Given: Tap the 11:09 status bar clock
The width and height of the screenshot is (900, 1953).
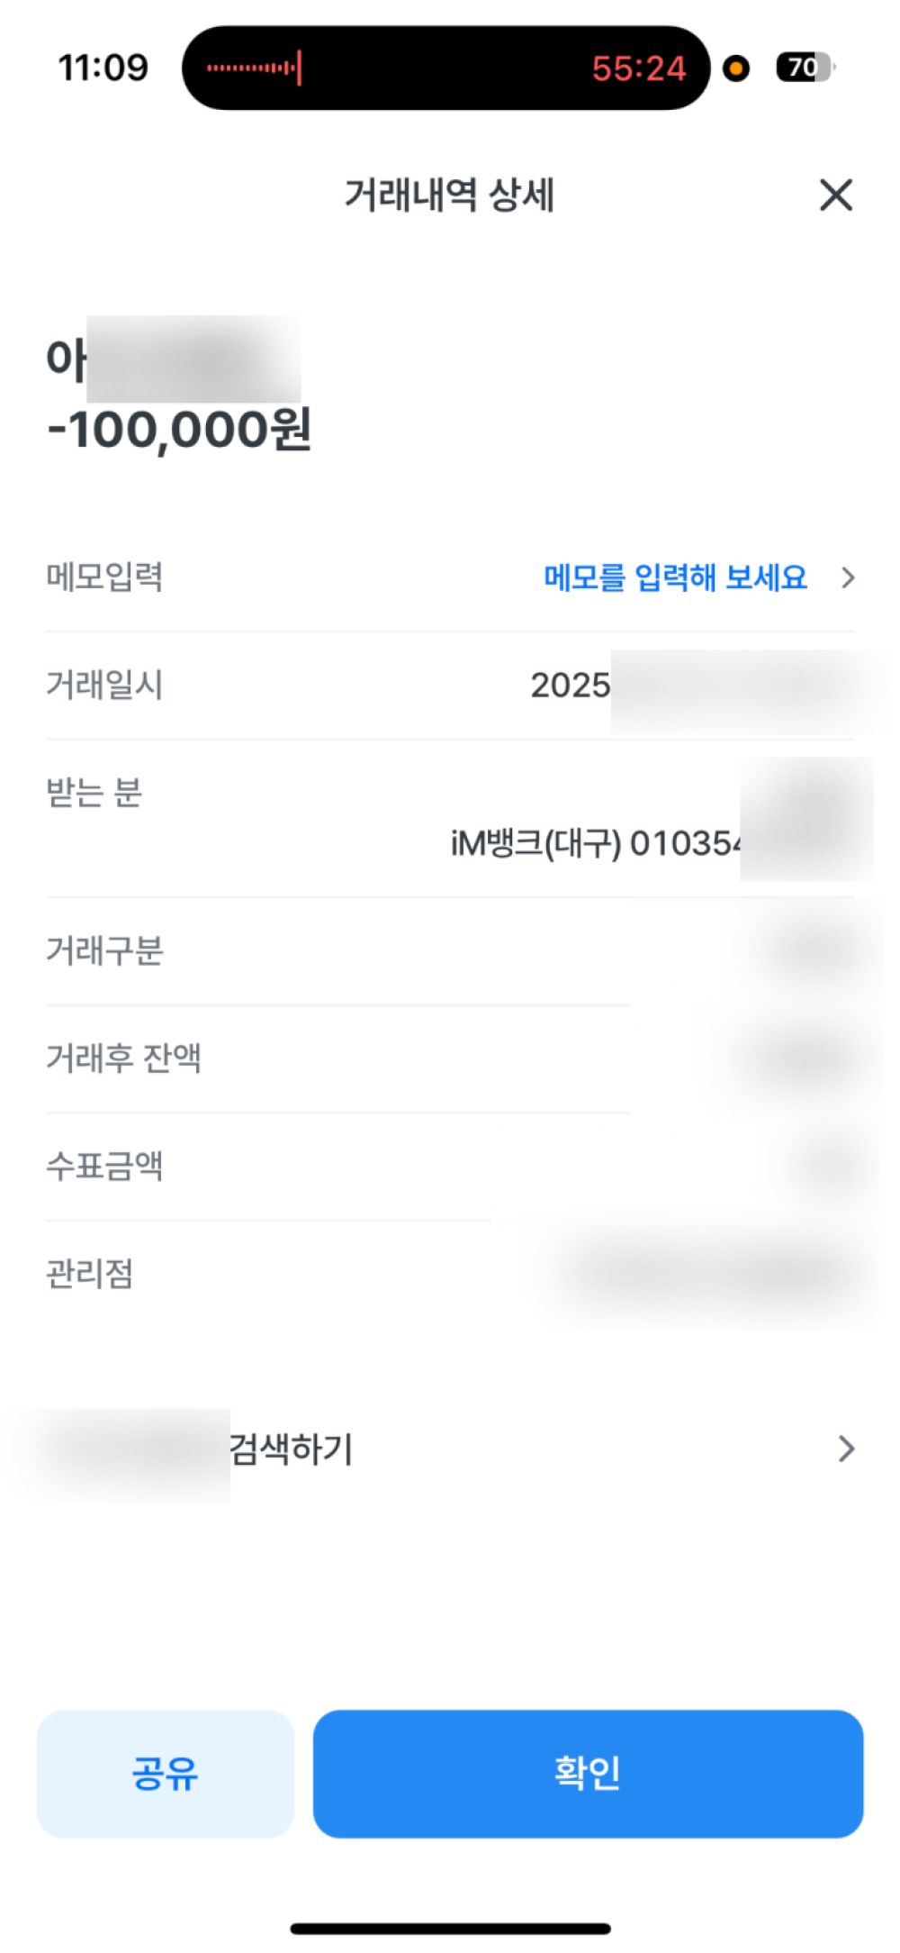Looking at the screenshot, I should point(103,68).
